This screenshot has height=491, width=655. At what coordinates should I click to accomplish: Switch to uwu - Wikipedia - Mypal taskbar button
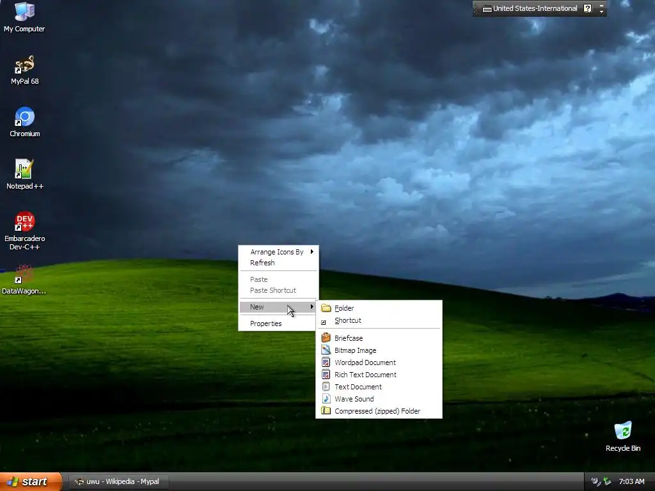tap(118, 482)
